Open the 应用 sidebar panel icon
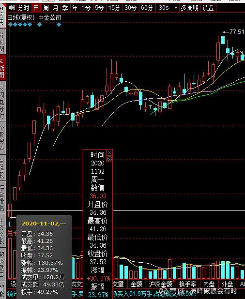The height and width of the screenshot is (299, 245). coord(2,15)
